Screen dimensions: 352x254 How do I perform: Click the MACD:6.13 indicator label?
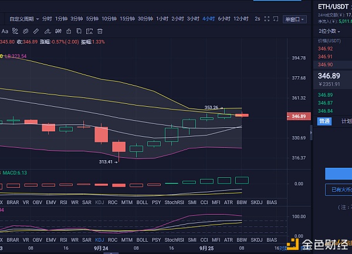(x=15, y=173)
